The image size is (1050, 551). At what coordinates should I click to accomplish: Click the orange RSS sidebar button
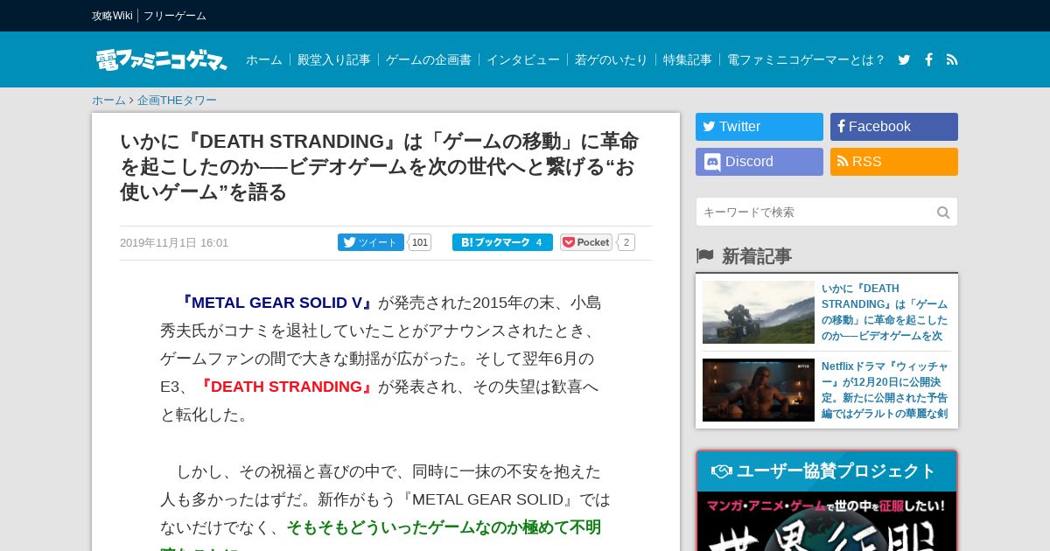tap(894, 162)
